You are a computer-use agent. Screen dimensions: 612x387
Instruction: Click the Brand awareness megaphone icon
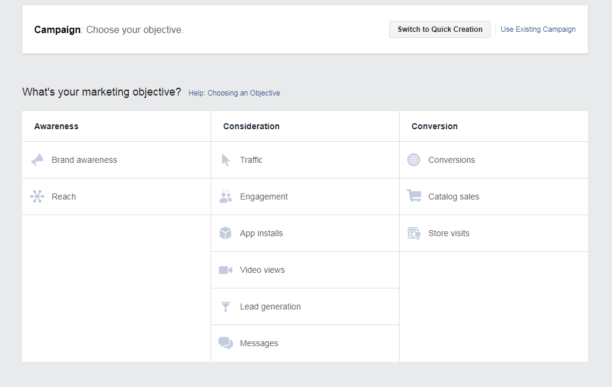click(37, 160)
